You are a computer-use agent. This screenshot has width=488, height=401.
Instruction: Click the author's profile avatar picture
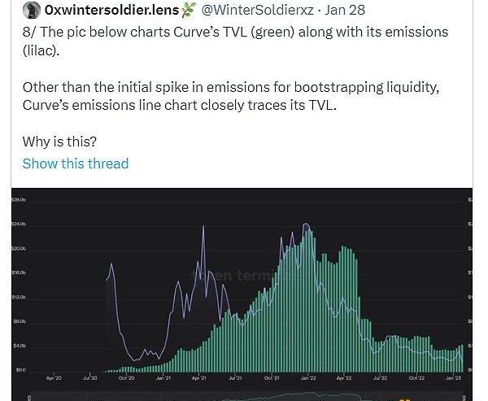click(x=31, y=10)
